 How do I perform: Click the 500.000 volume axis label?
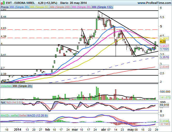point(165,92)
